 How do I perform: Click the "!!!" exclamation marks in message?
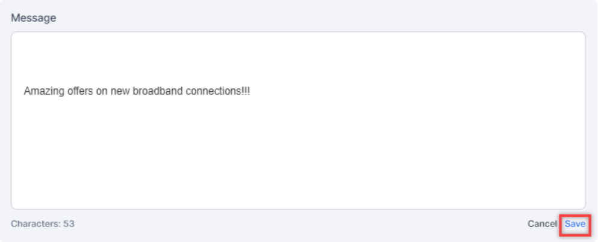(244, 91)
